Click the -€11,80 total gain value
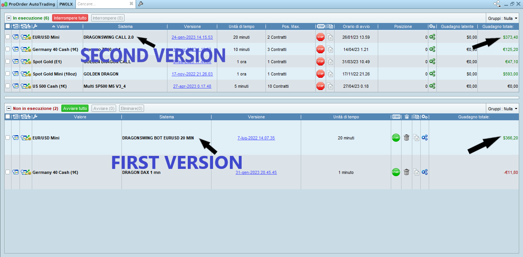Viewport: 523px width, 257px height. (511, 172)
